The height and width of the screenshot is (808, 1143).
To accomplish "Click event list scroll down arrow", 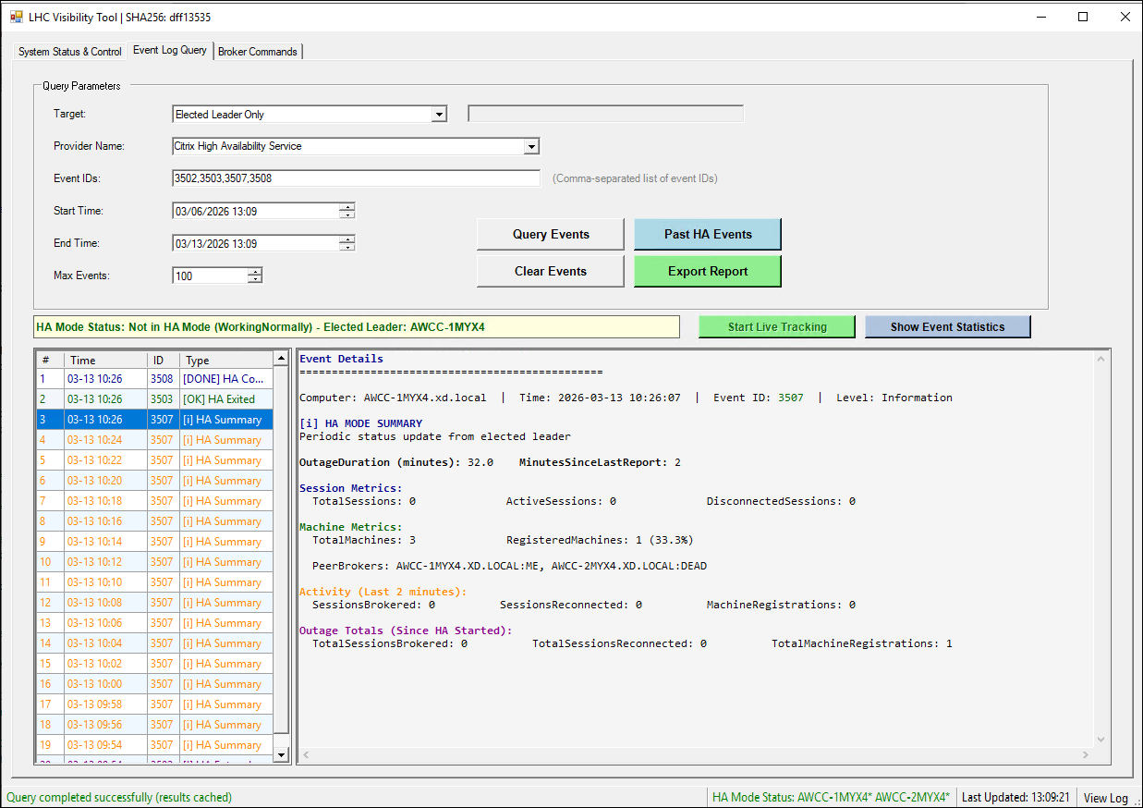I will [x=282, y=755].
